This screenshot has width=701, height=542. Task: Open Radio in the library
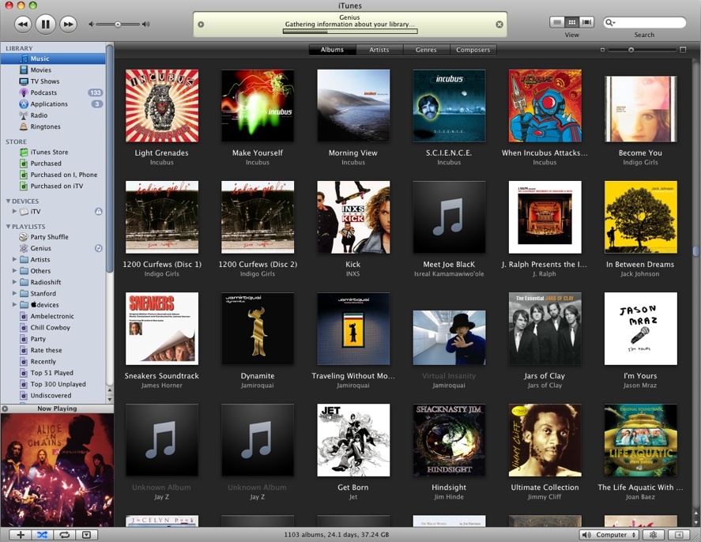click(x=53, y=115)
